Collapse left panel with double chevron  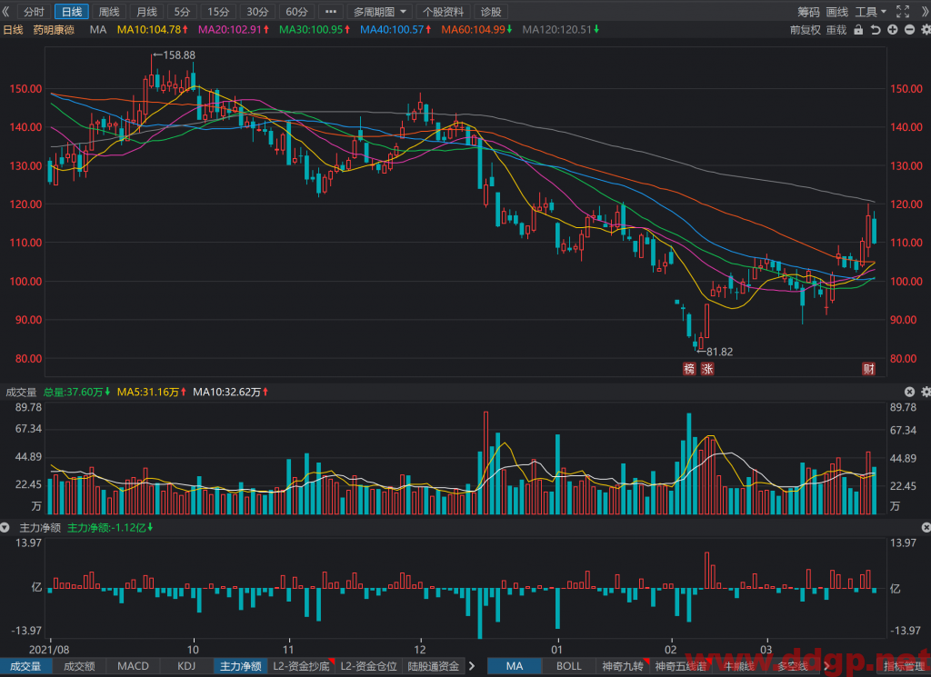pos(6,11)
